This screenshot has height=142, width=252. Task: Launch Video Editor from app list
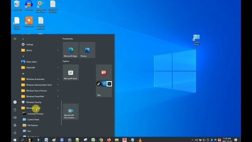(x=40, y=62)
